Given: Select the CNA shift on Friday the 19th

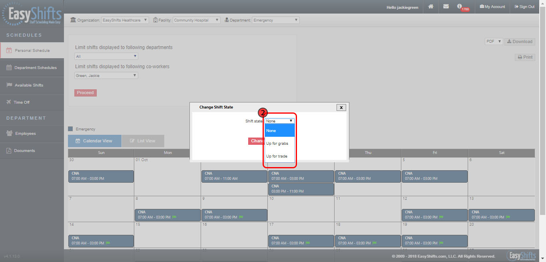Looking at the screenshot, I should (434, 241).
